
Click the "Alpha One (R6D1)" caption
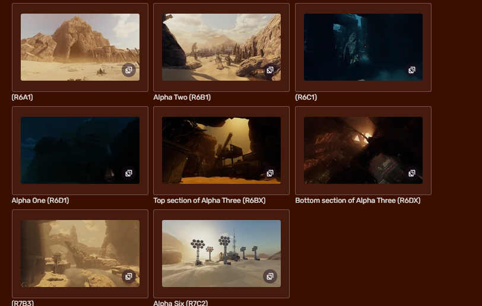(40, 200)
